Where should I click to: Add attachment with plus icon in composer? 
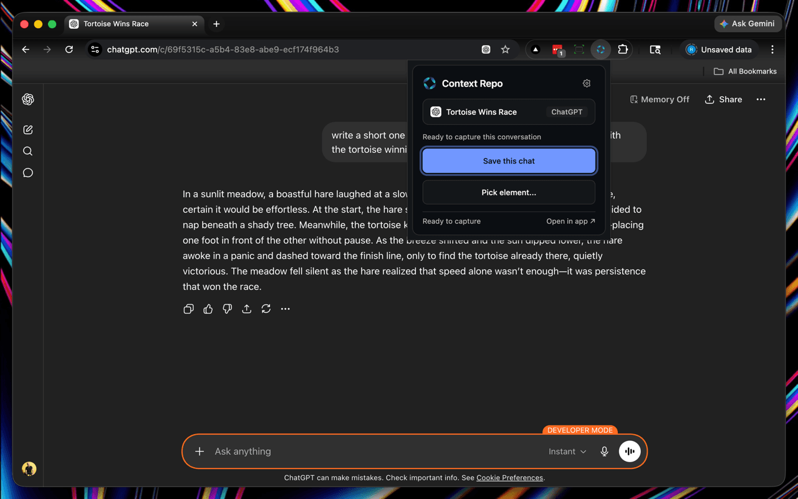click(199, 451)
